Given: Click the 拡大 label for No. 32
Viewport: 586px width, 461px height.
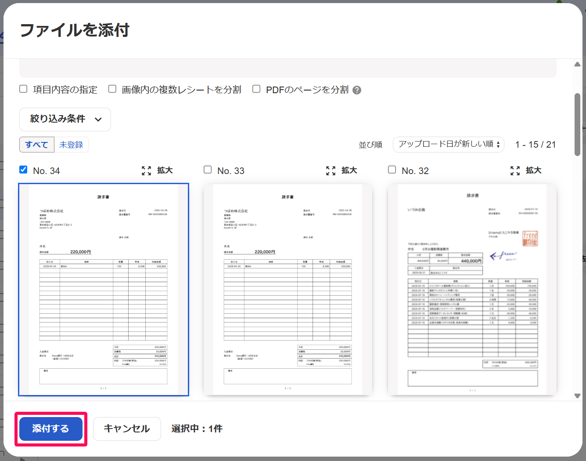Looking at the screenshot, I should (x=534, y=171).
